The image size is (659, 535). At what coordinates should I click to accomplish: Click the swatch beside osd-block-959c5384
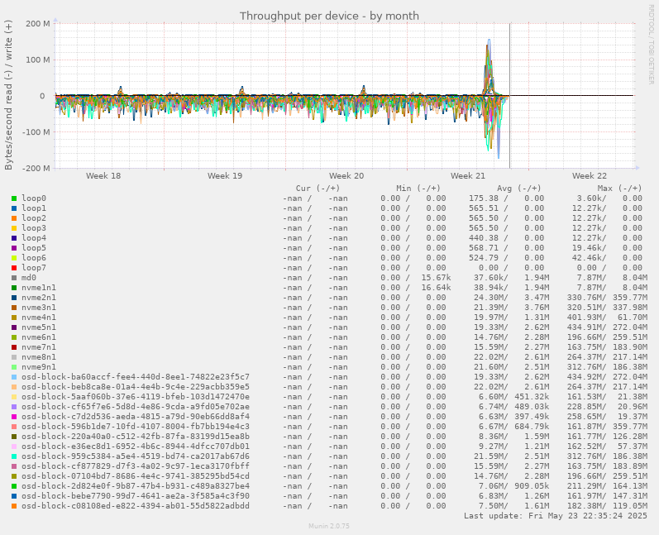point(14,456)
